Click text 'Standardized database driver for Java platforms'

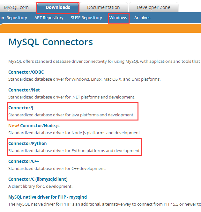[x=53, y=115]
